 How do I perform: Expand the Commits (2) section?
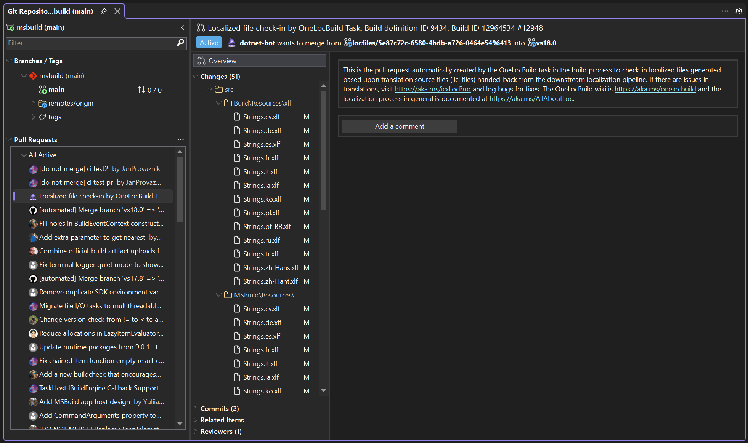pyautogui.click(x=195, y=409)
